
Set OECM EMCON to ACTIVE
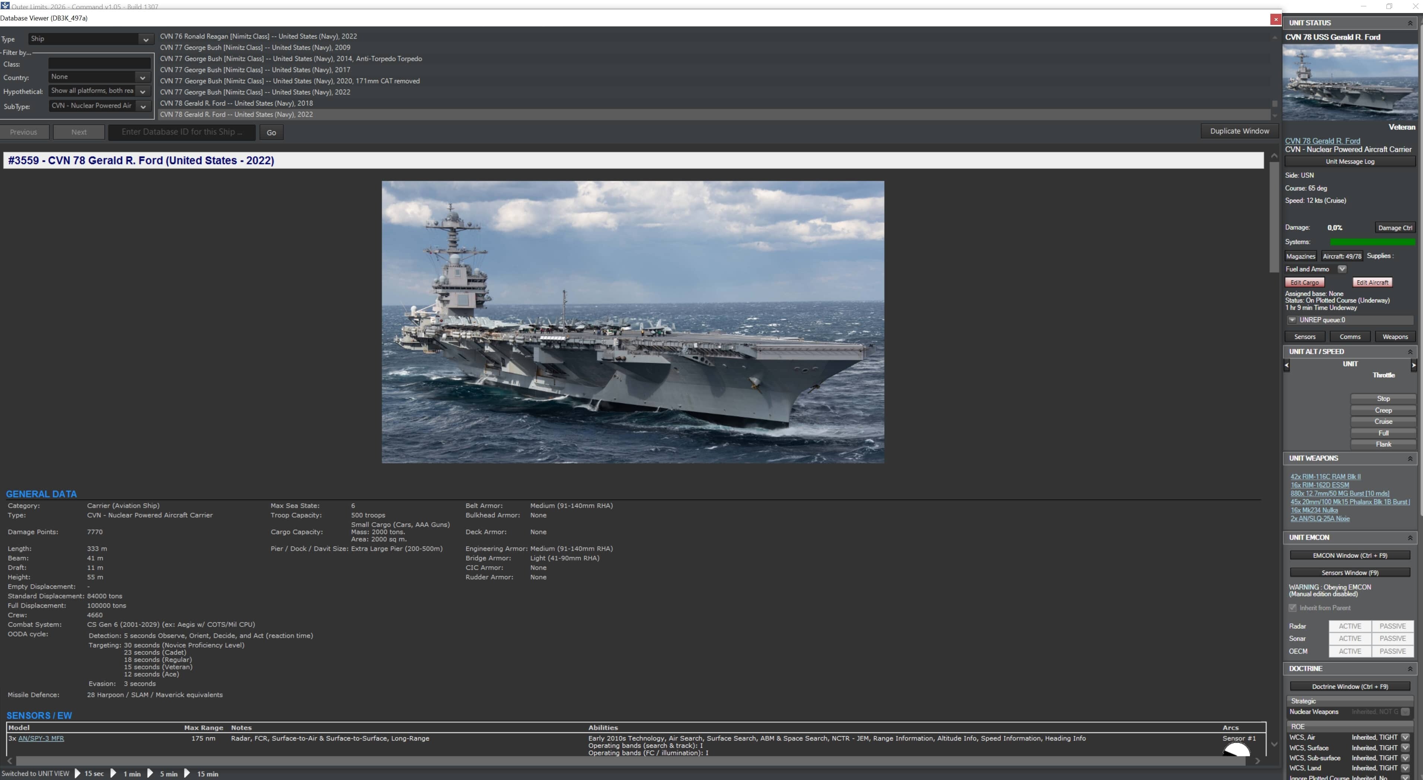pos(1350,651)
